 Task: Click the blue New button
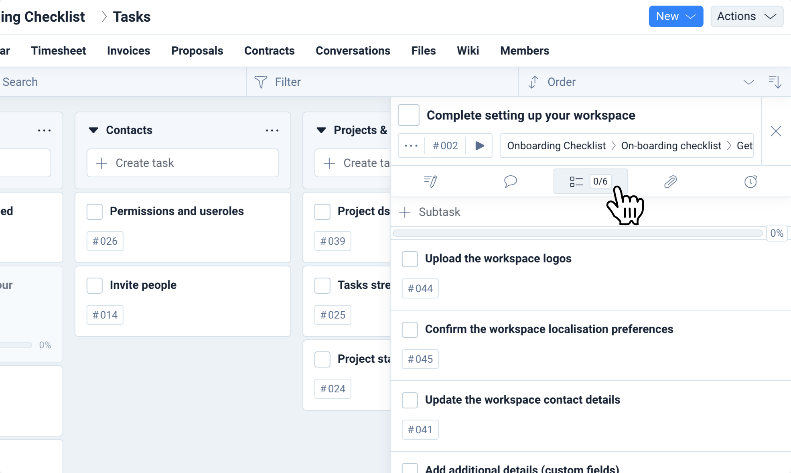coord(675,16)
